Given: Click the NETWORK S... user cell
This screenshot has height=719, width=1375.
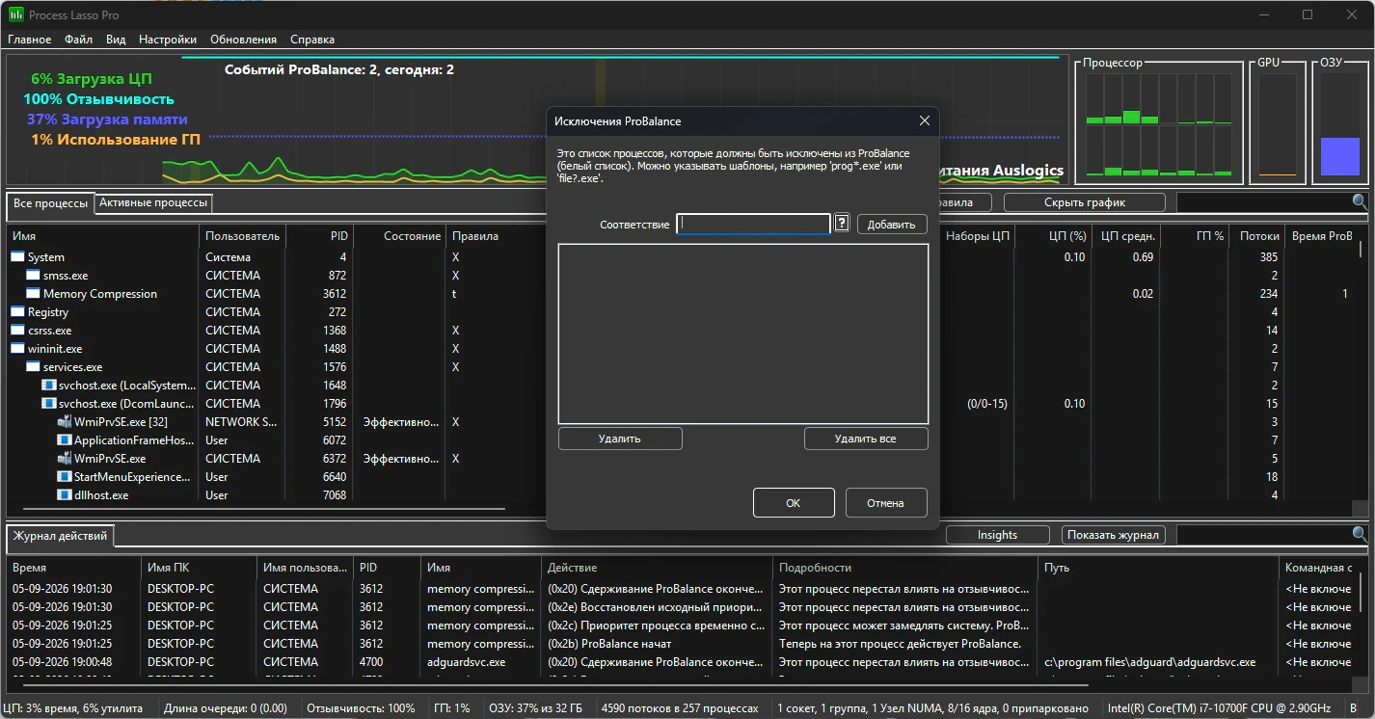Looking at the screenshot, I should (x=241, y=422).
